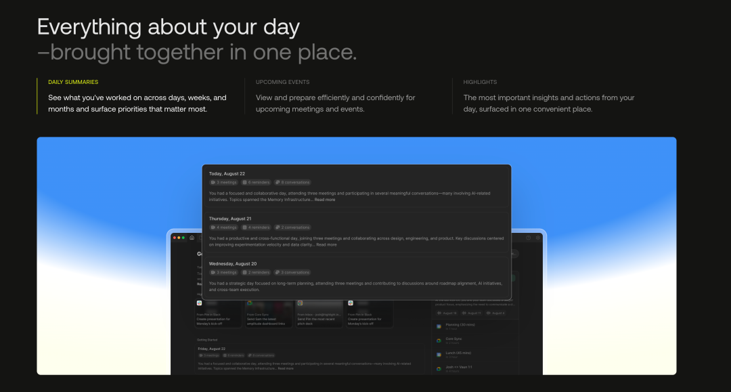Click 6 reminders chip under Today, August 22

pos(257,182)
